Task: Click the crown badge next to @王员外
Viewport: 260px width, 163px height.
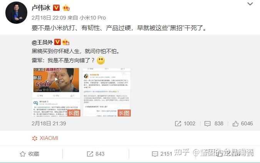Action: tap(66, 42)
